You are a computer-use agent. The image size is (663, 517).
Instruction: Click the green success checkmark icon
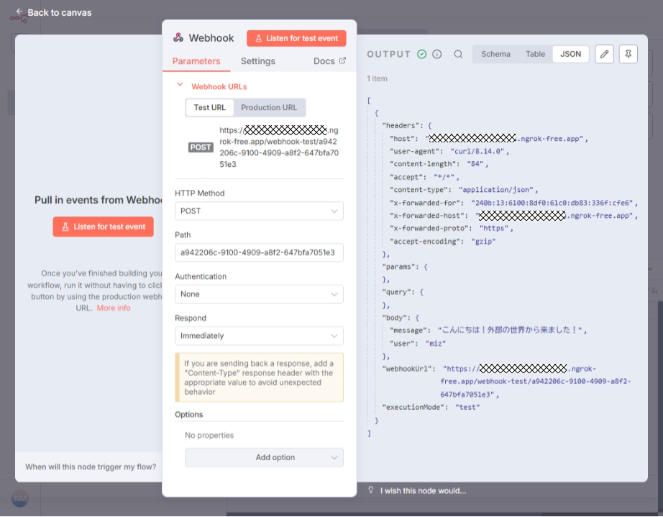(422, 54)
